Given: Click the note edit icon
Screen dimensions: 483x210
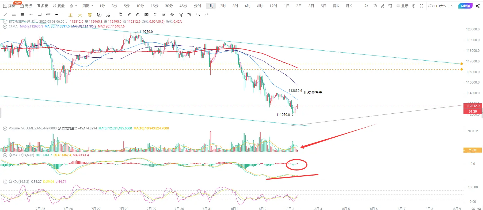Looking at the screenshot, I should click(x=163, y=15).
